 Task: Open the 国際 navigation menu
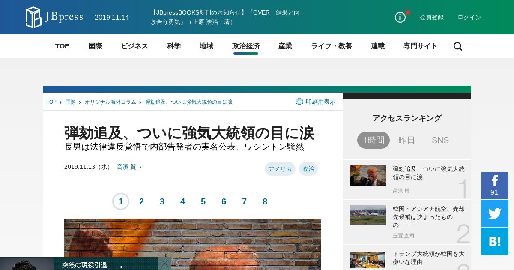pyautogui.click(x=95, y=46)
